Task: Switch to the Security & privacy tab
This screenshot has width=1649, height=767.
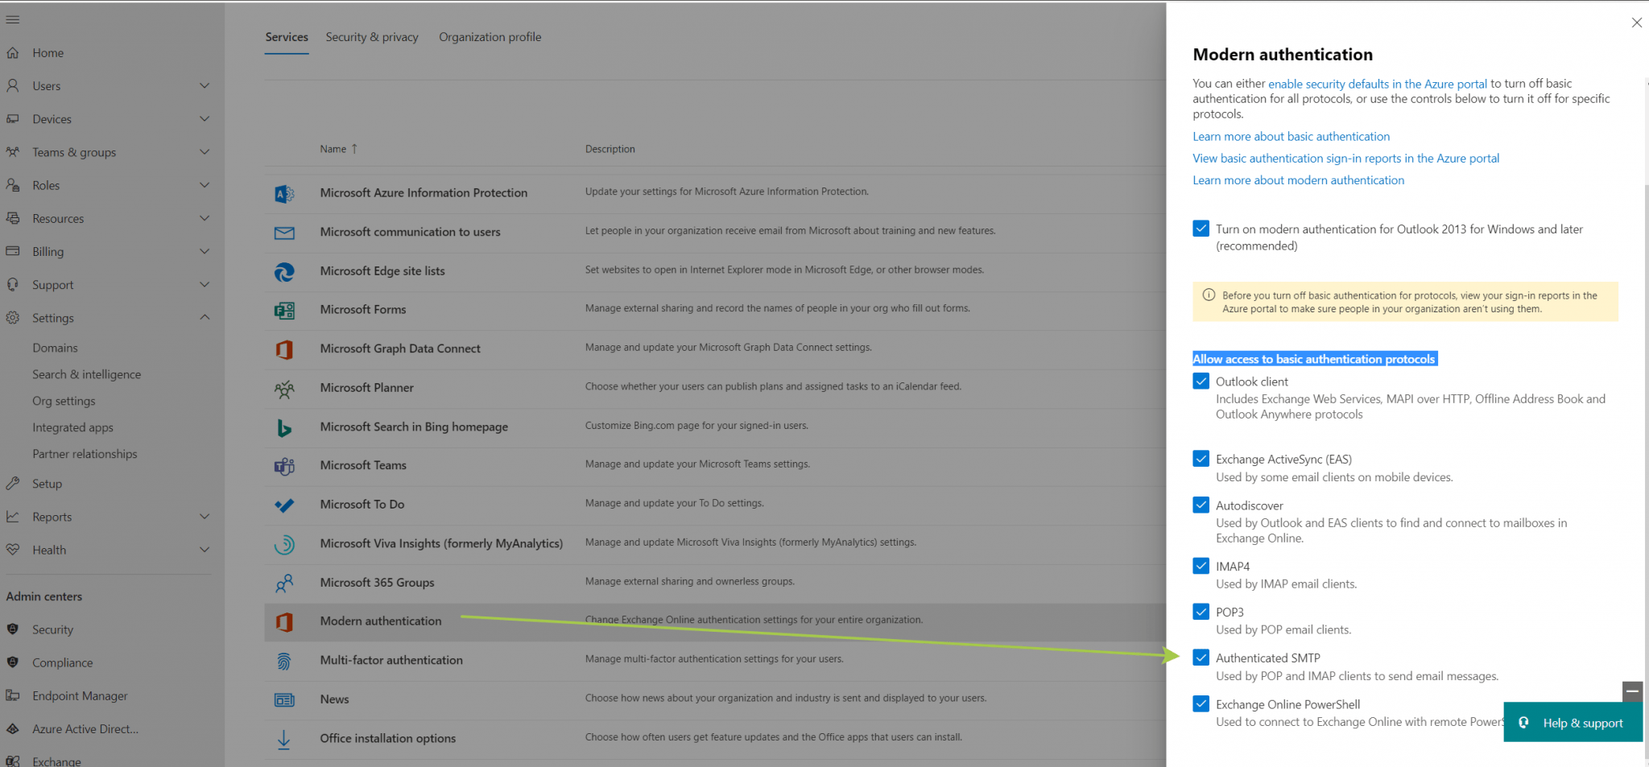Action: click(x=372, y=37)
